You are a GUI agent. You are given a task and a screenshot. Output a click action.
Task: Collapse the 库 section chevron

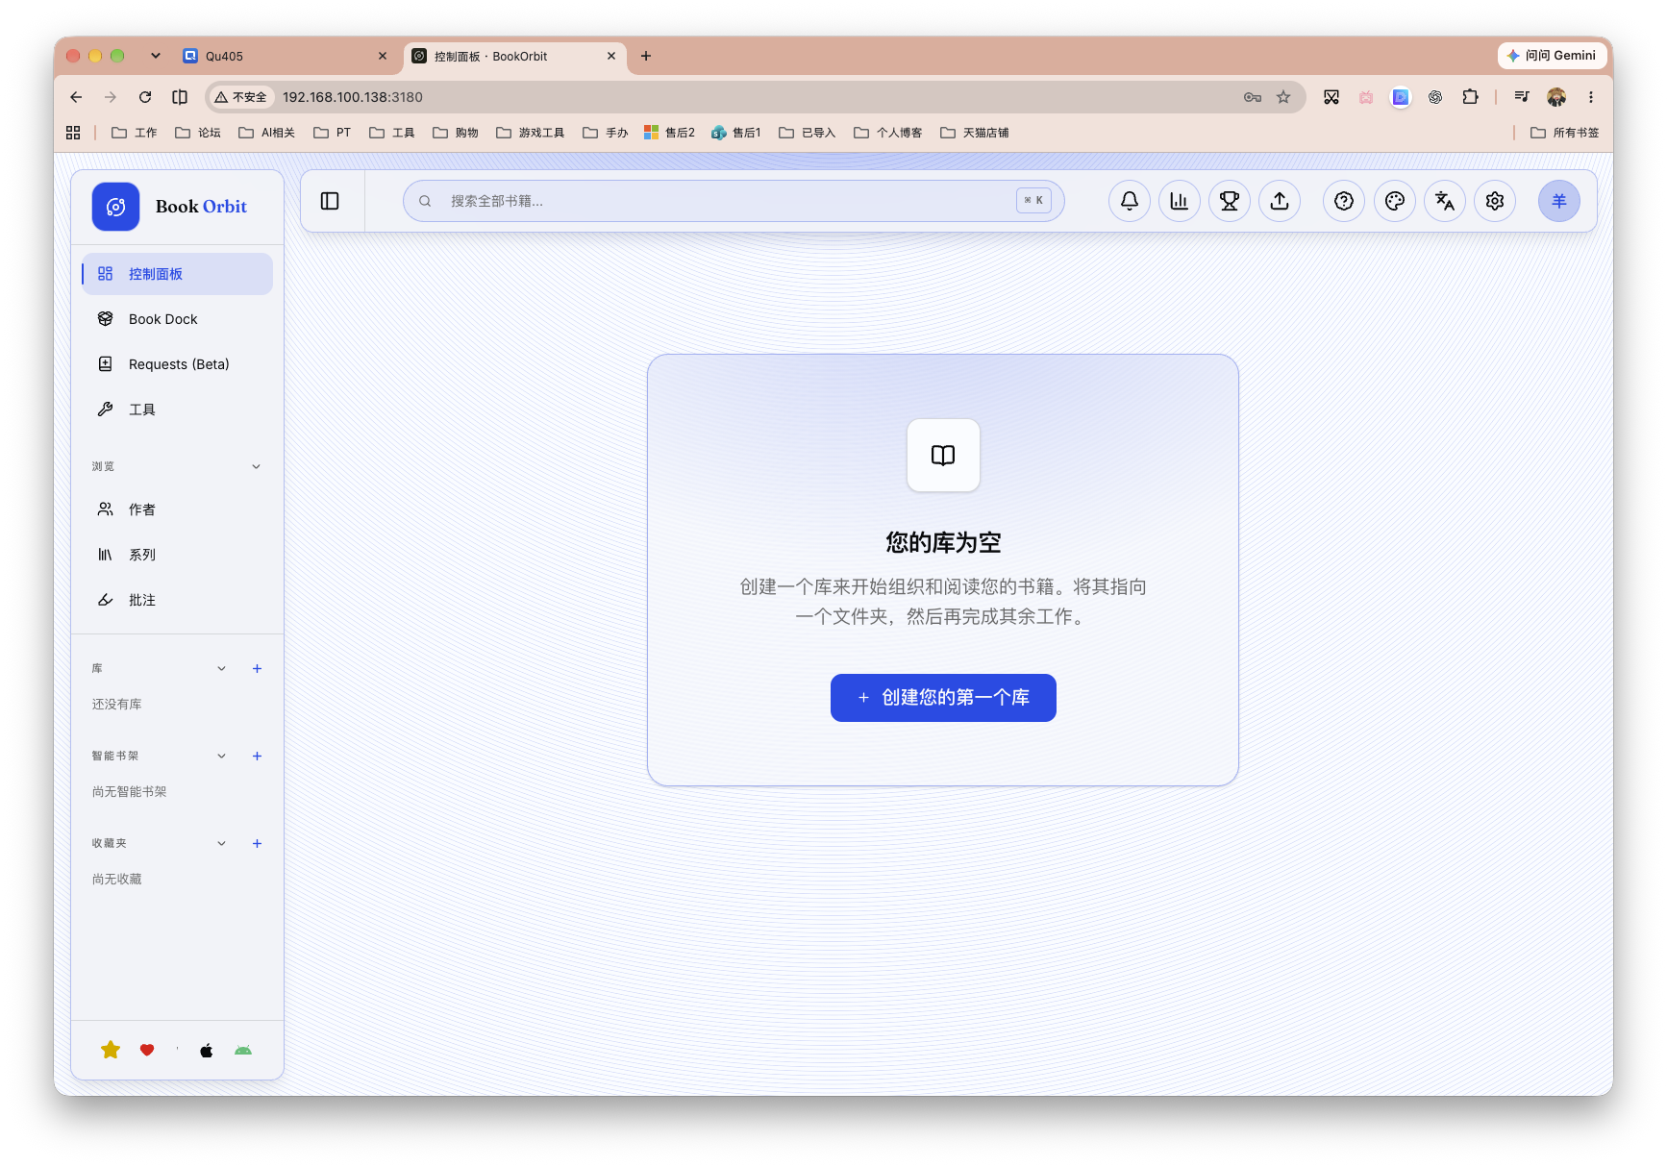pos(221,668)
